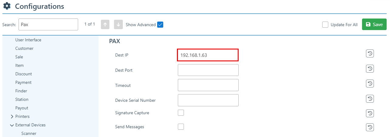Enable the Update For All checkbox

click(x=325, y=25)
